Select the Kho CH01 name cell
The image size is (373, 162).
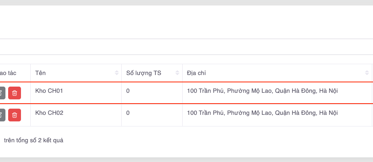tap(49, 91)
